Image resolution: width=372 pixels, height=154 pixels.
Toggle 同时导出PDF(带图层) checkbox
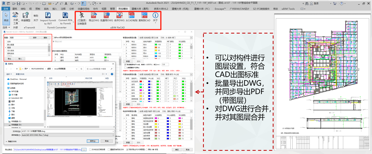coord(127,150)
